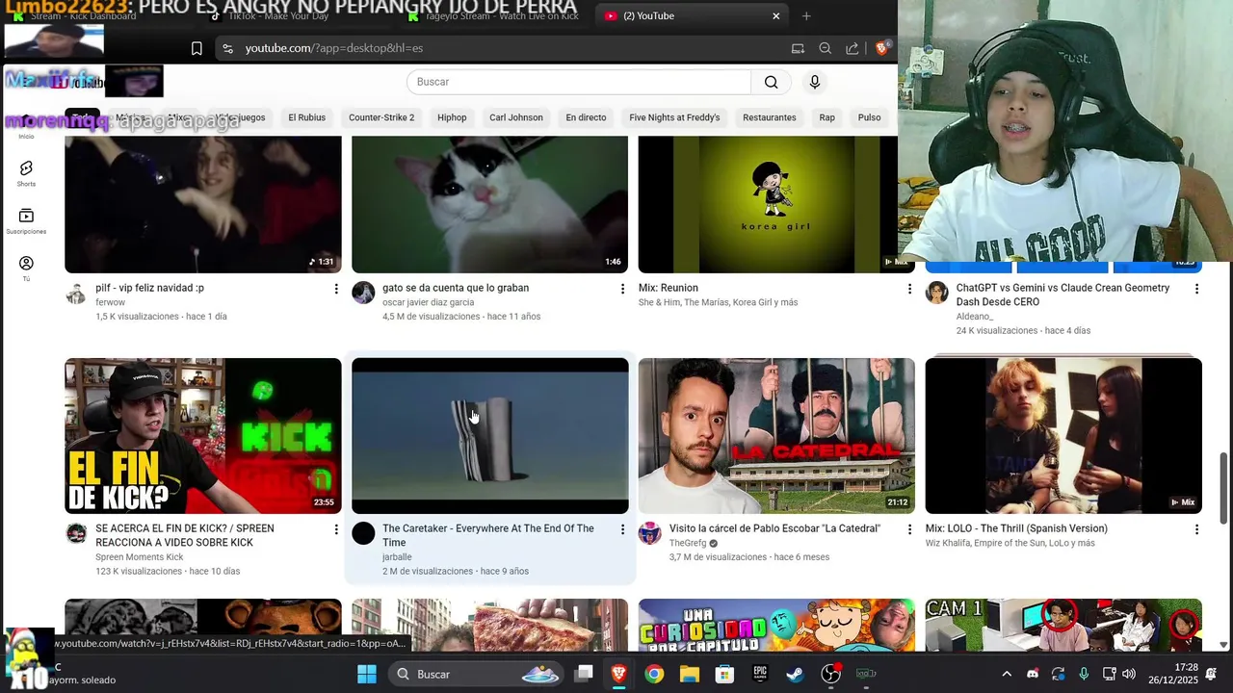Open Epic Games Launcher from taskbar
The width and height of the screenshot is (1233, 693).
click(760, 674)
